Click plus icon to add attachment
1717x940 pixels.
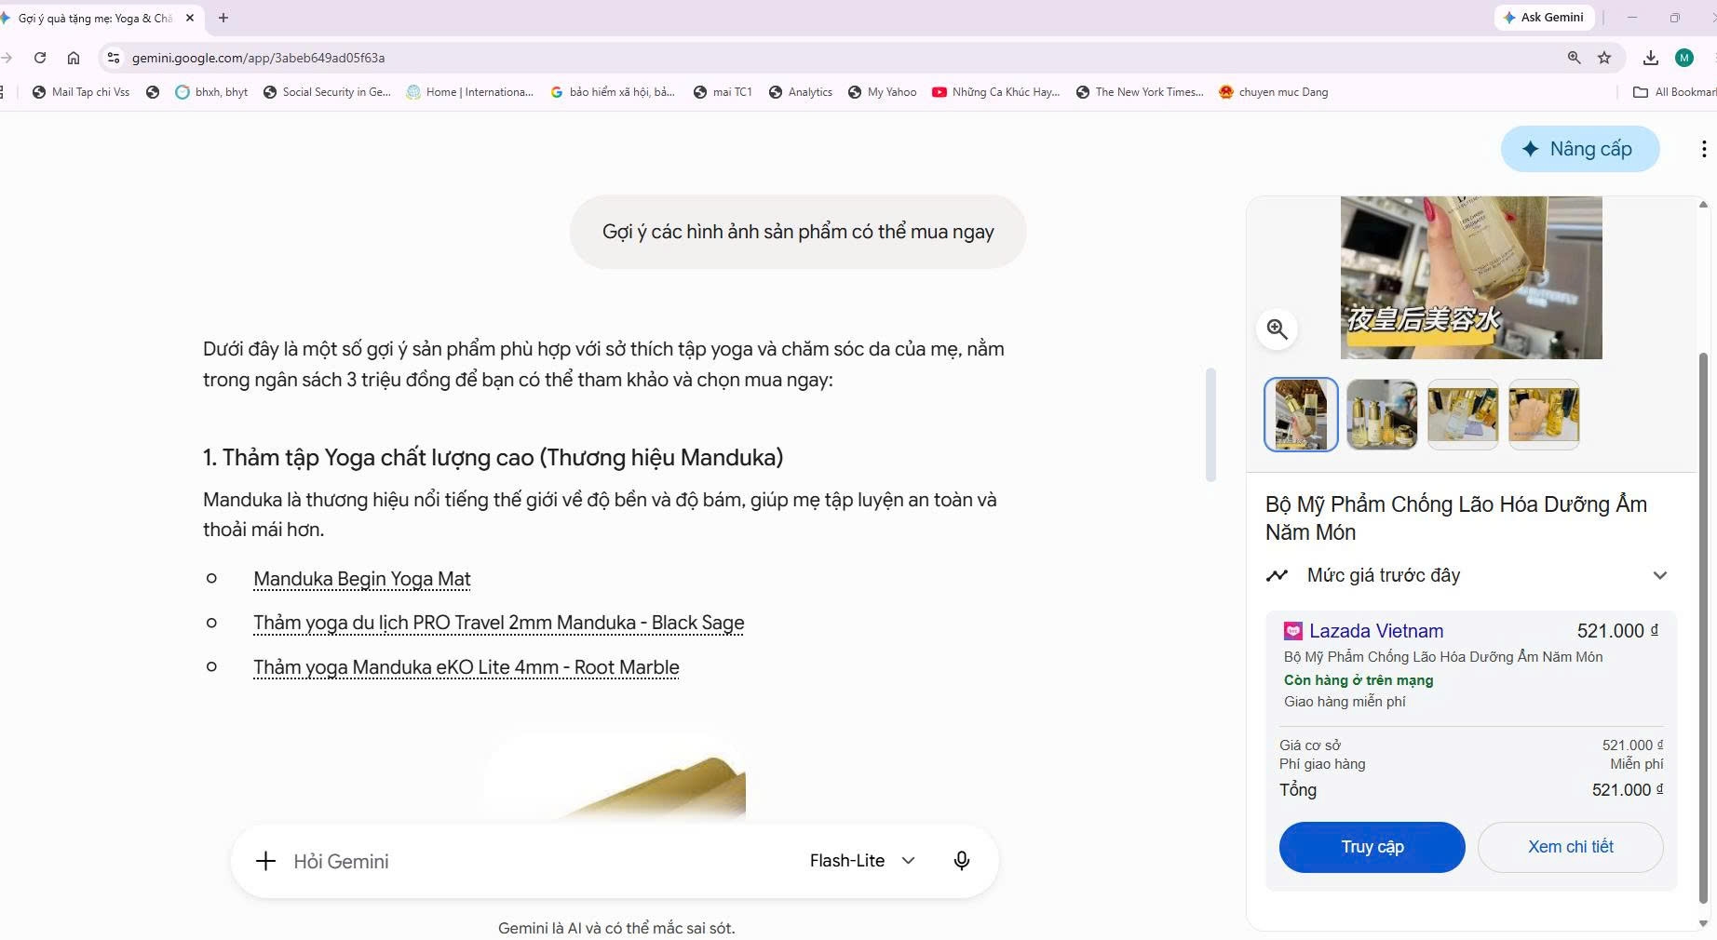pyautogui.click(x=265, y=861)
